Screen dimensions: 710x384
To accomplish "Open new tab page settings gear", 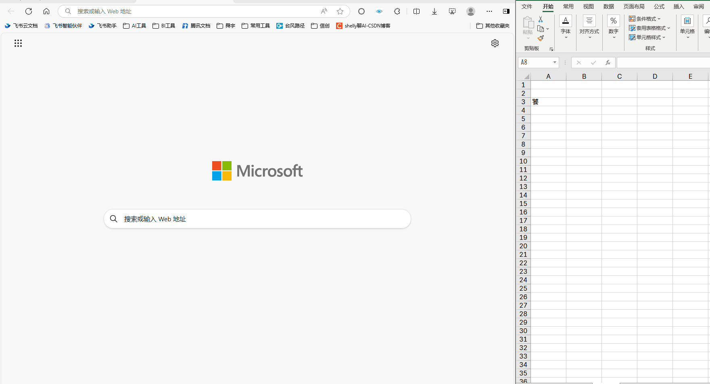I will 495,43.
